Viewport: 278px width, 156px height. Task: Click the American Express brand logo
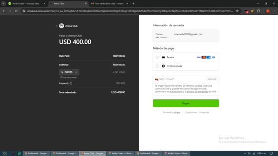208,57
